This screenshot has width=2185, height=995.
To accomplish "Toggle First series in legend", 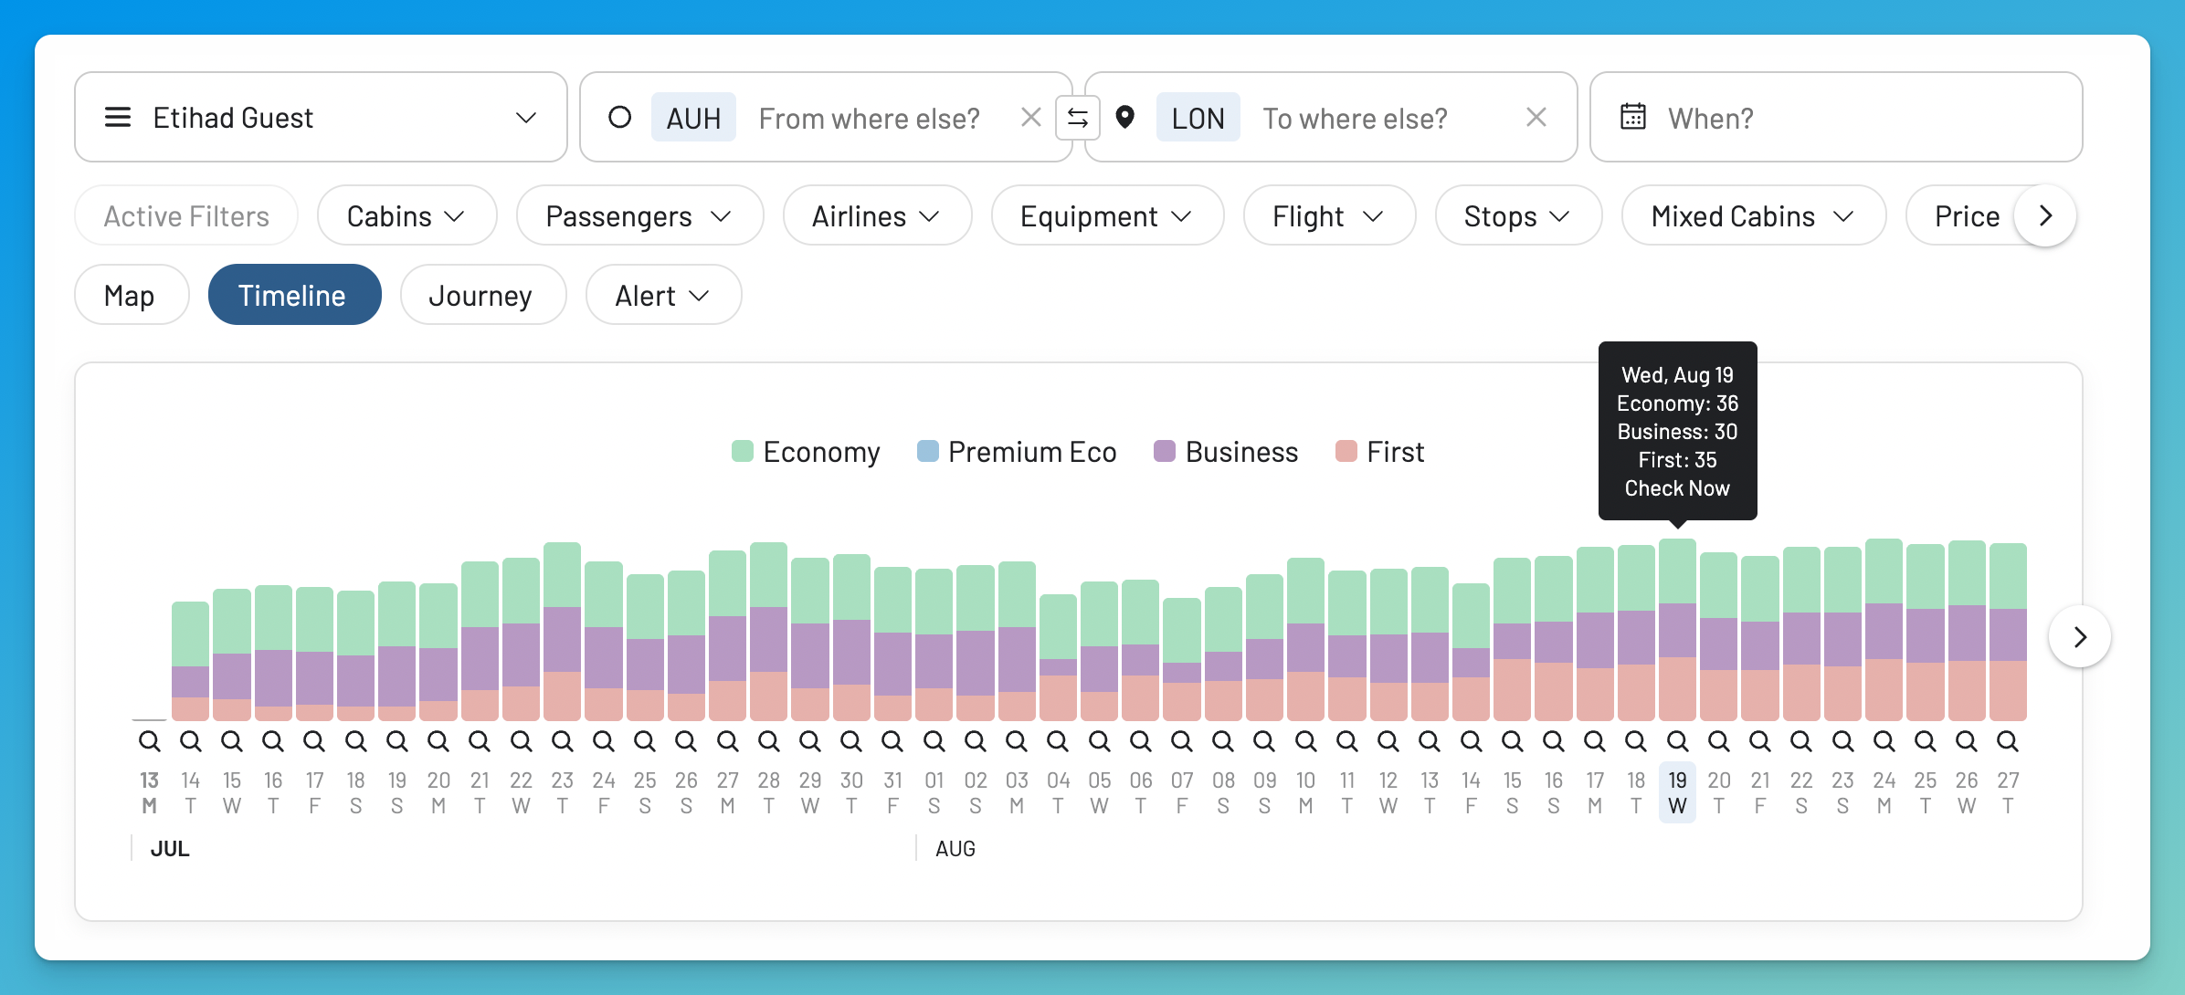I will (1379, 452).
